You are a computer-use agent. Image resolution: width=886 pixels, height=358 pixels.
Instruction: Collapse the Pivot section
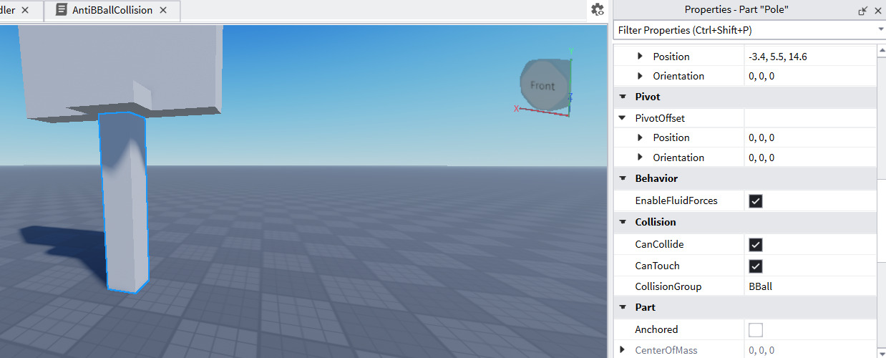tap(623, 97)
